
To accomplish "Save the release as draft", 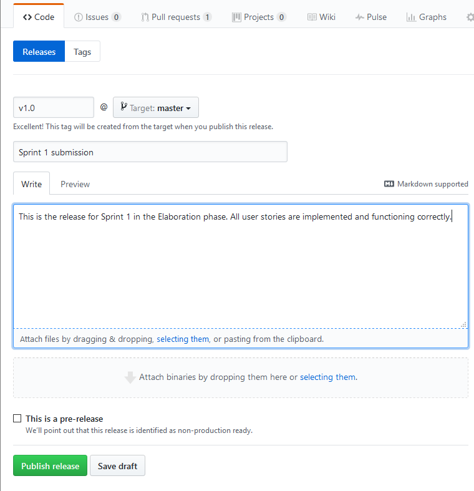I will point(117,466).
